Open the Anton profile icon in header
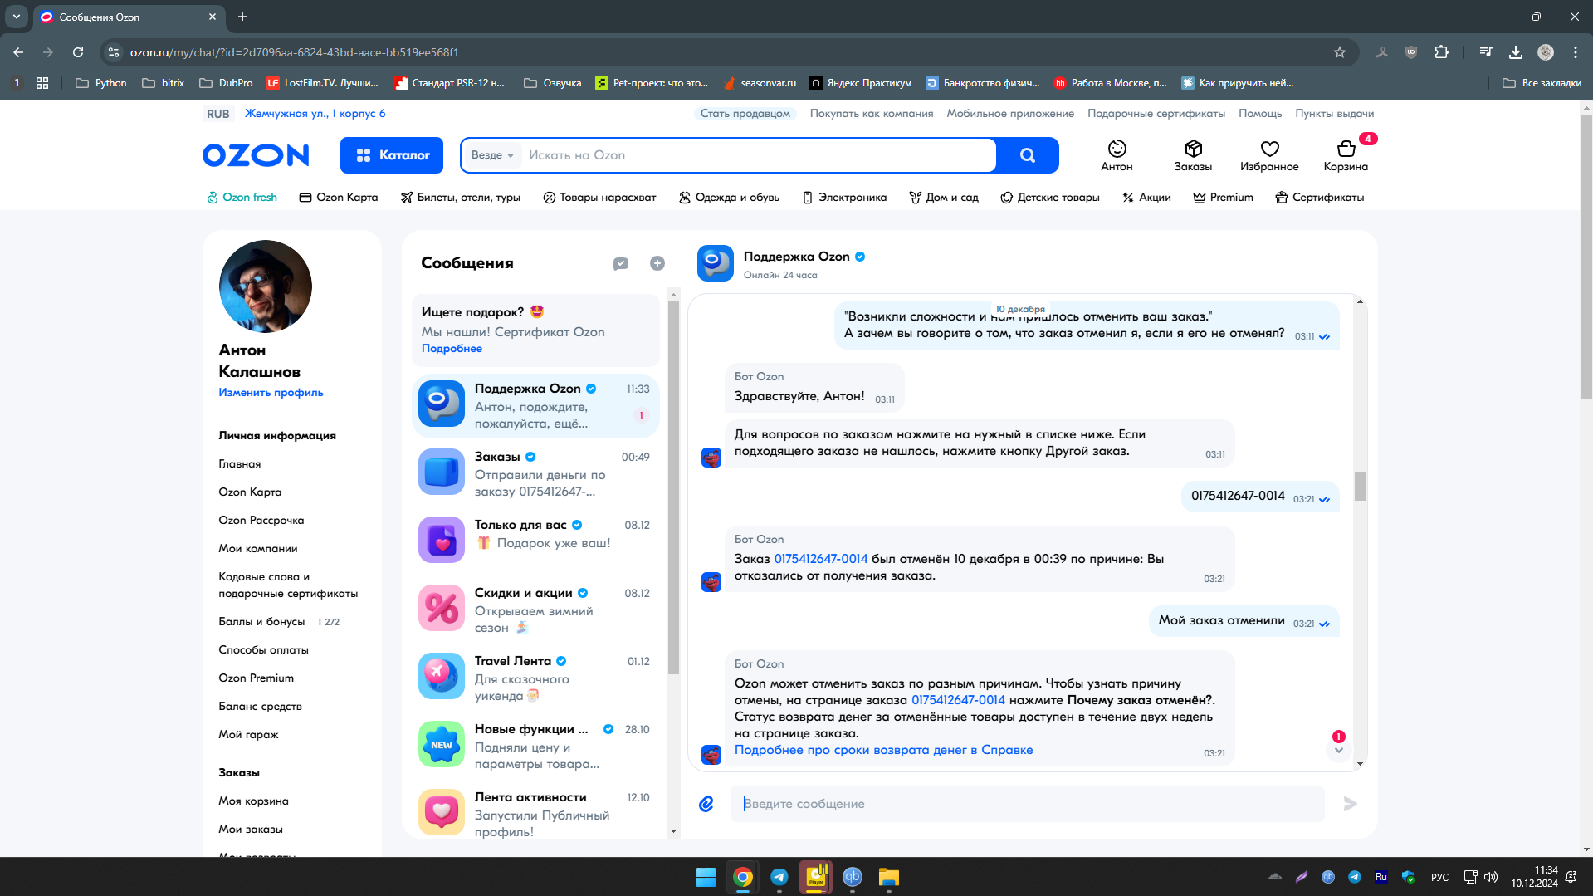This screenshot has height=896, width=1593. (1117, 155)
